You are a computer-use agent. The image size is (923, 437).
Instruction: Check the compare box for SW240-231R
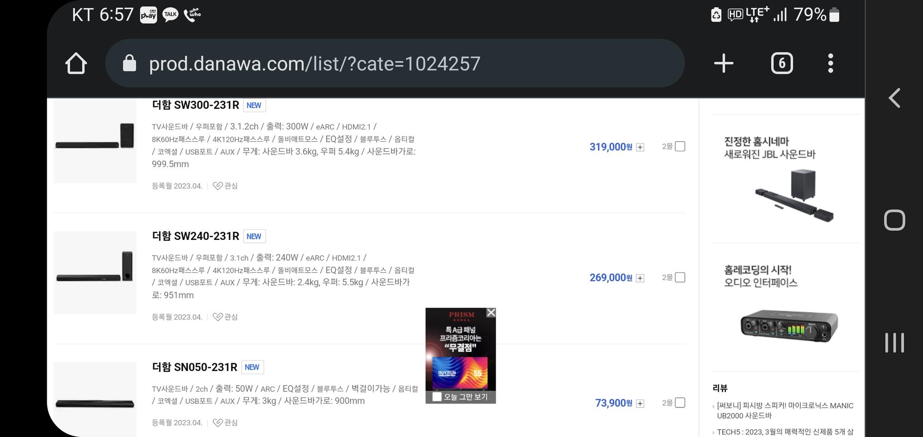[680, 277]
